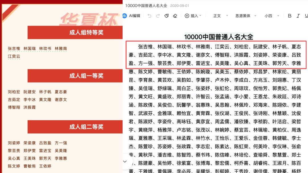This screenshot has width=308, height=173.
Task: Open the 插入 insert menu
Action: (x=194, y=16)
